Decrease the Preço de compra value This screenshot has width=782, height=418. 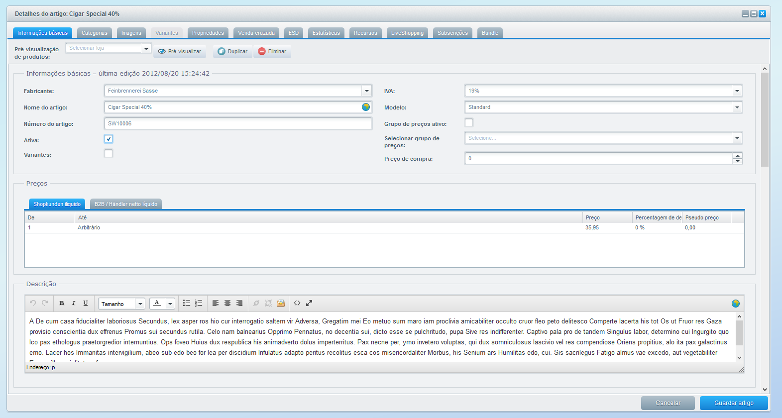737,161
